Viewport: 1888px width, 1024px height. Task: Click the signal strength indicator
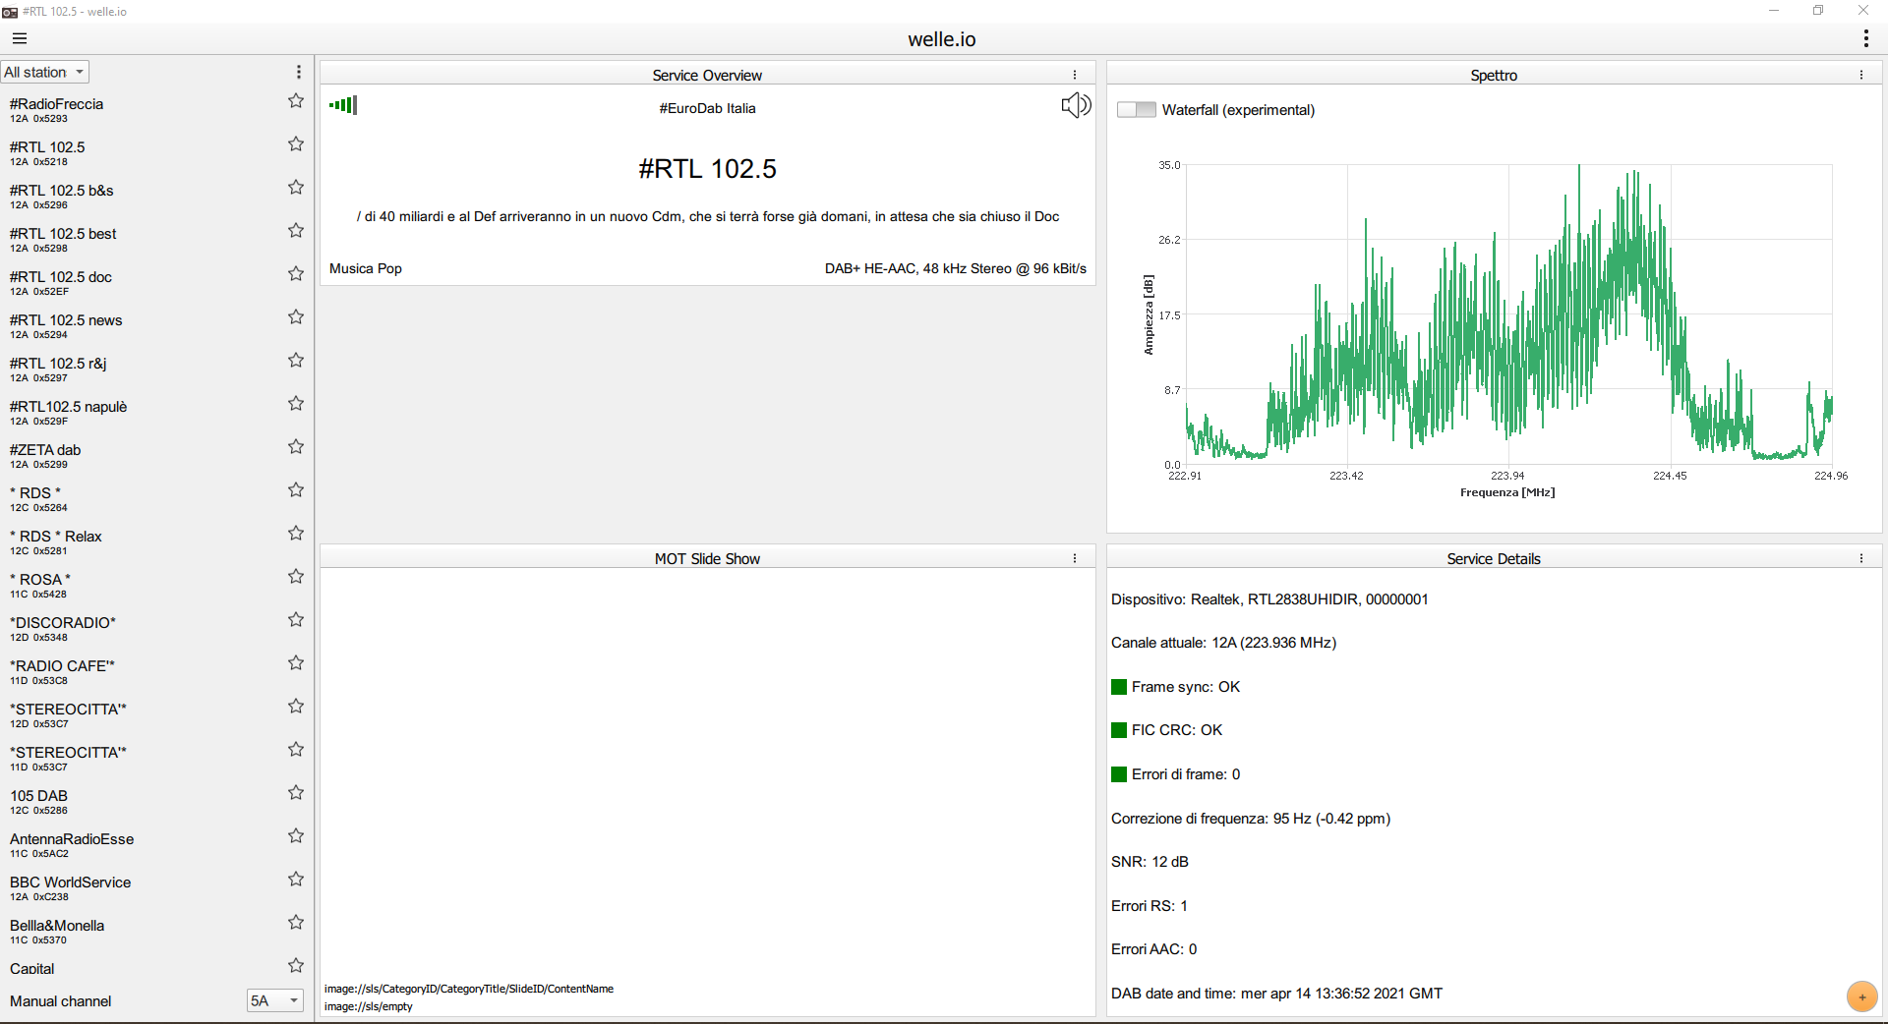(343, 105)
